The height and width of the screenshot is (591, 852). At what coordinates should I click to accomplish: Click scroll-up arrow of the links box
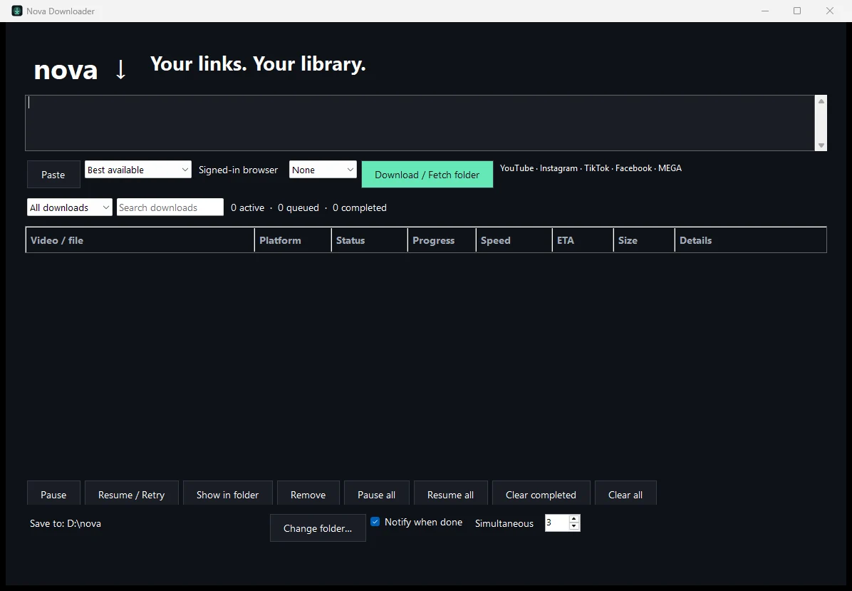[x=821, y=102]
